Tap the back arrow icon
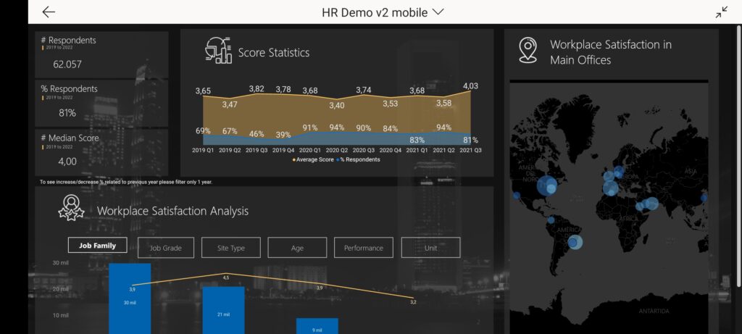The image size is (742, 334). coord(49,12)
